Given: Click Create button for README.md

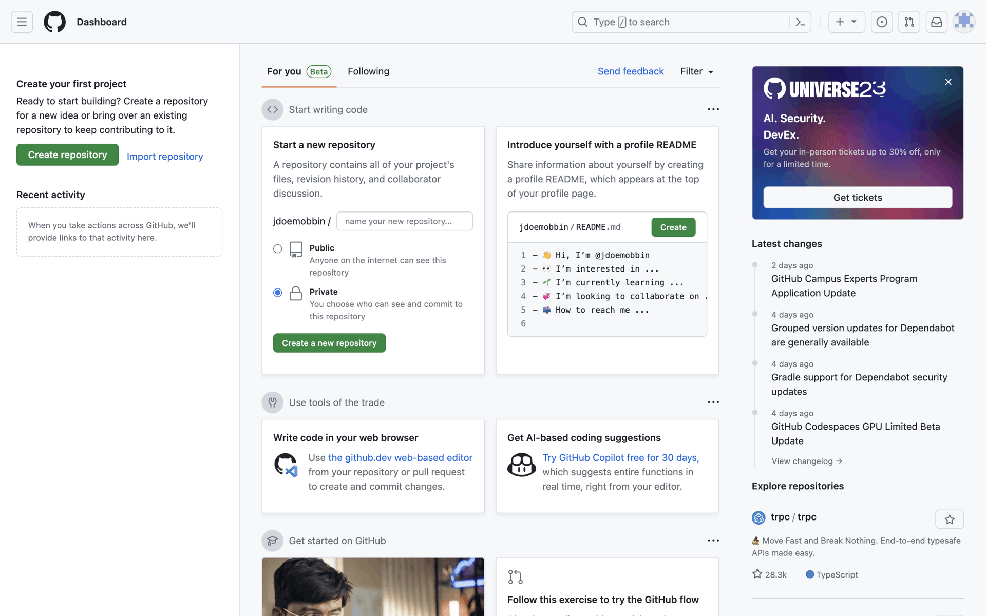Looking at the screenshot, I should pyautogui.click(x=673, y=227).
